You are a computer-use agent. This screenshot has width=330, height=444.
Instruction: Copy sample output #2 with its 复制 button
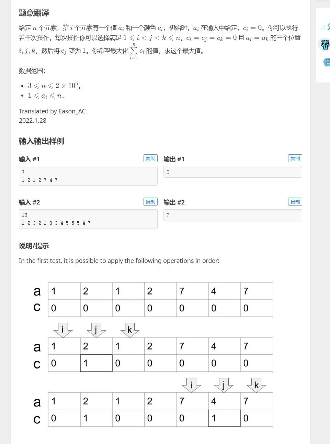click(295, 202)
